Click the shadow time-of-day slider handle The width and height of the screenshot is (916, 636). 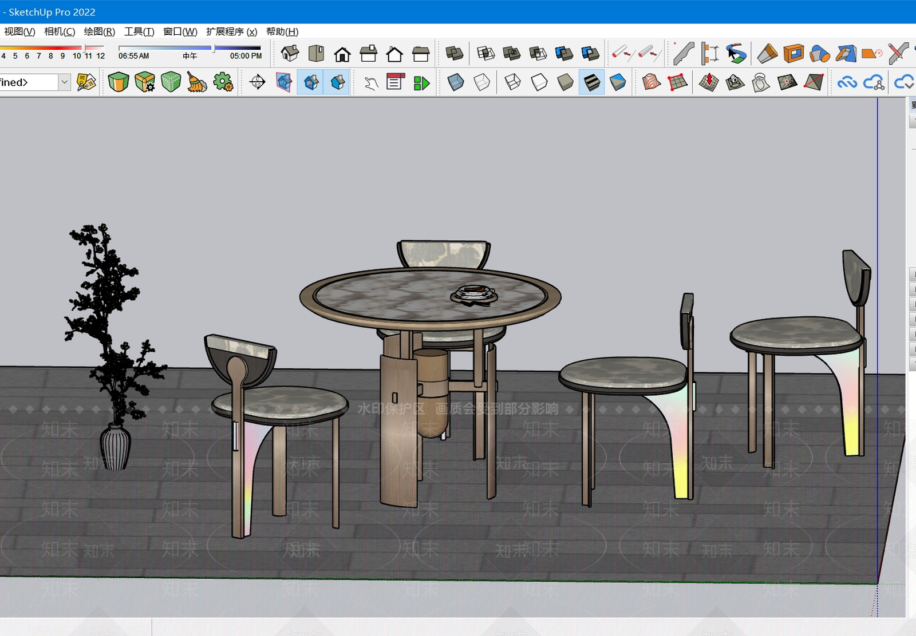click(x=214, y=48)
